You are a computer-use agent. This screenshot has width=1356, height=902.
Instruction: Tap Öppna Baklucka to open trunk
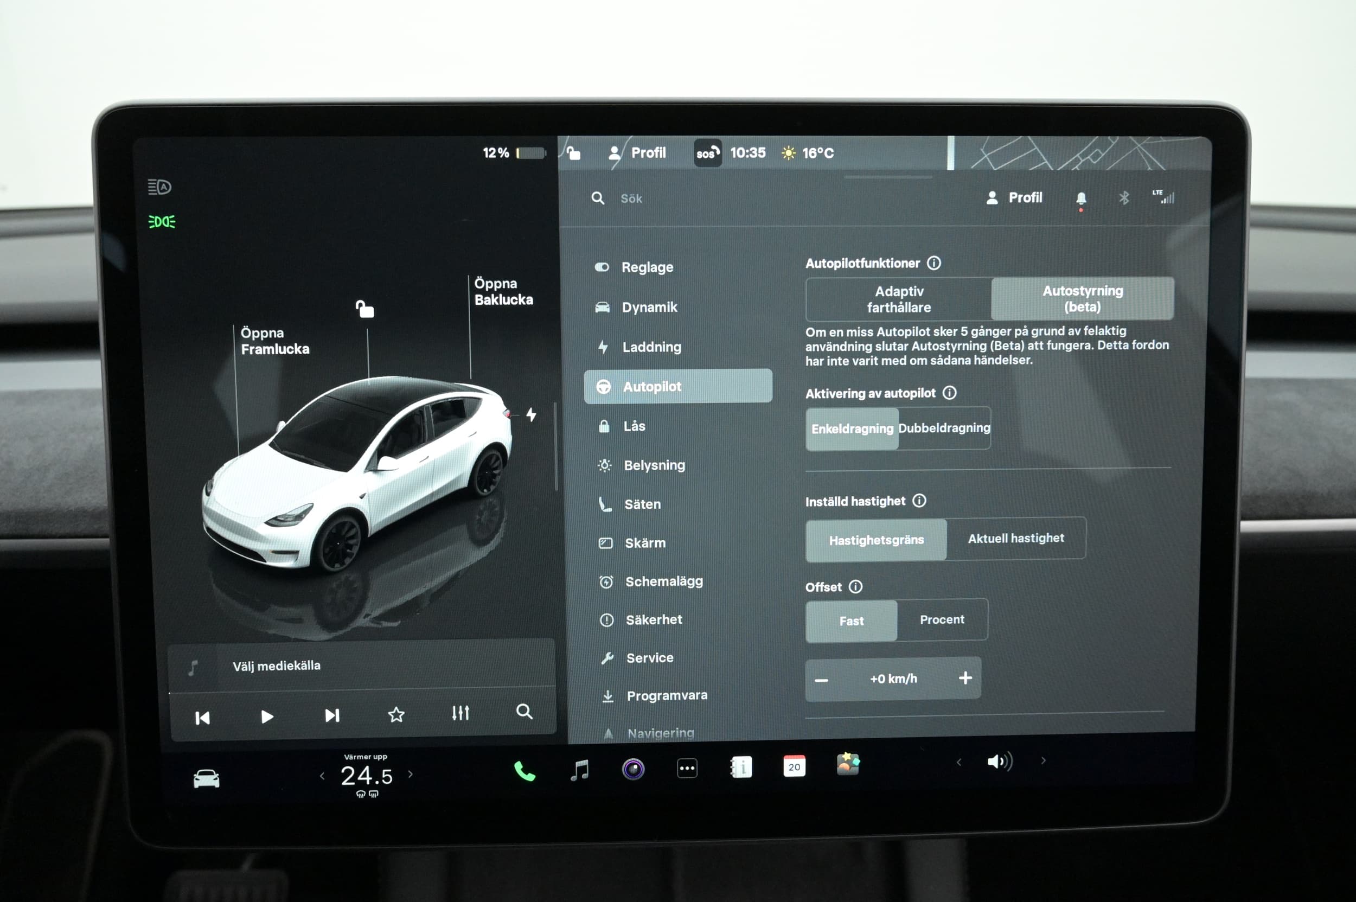503,292
